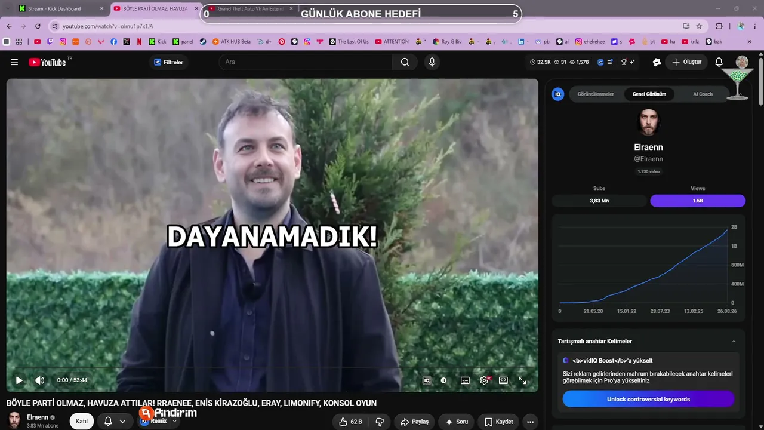Screen dimensions: 764x430
Task: Go back in browser history
Action: pyautogui.click(x=10, y=26)
